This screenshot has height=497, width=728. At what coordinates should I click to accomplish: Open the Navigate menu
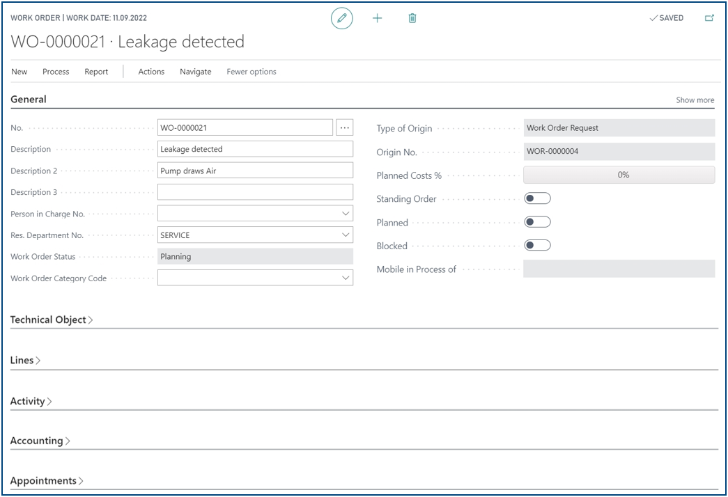[196, 72]
